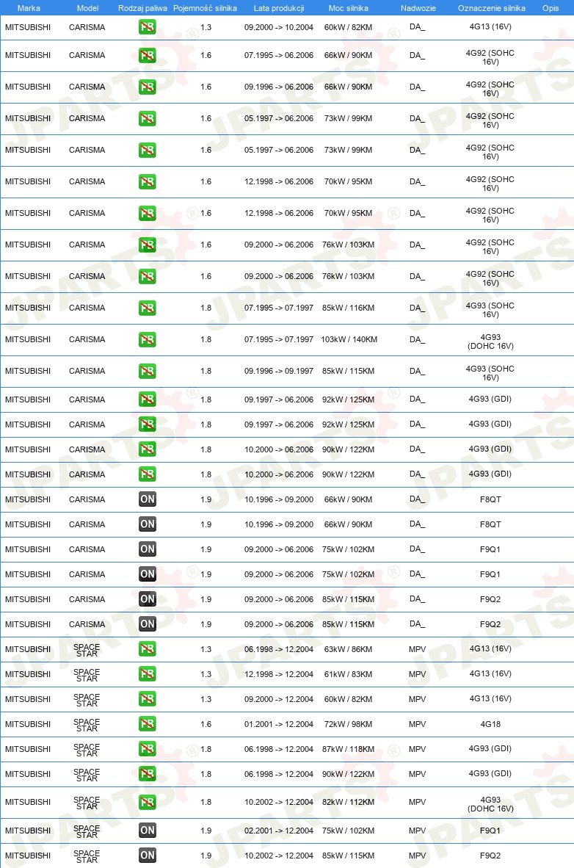This screenshot has height=868, width=574.
Task: Select the 4G18 engine code cell
Action: click(x=490, y=723)
